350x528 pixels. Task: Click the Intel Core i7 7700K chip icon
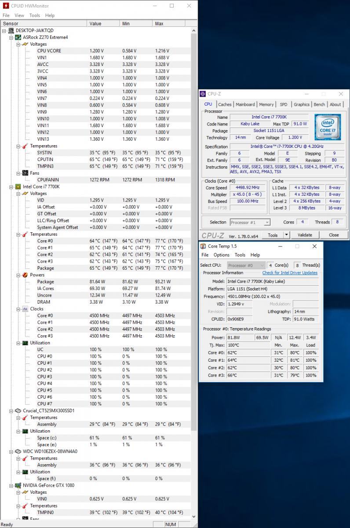click(18, 187)
